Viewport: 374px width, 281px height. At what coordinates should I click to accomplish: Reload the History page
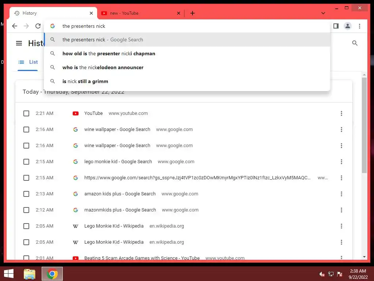click(38, 26)
